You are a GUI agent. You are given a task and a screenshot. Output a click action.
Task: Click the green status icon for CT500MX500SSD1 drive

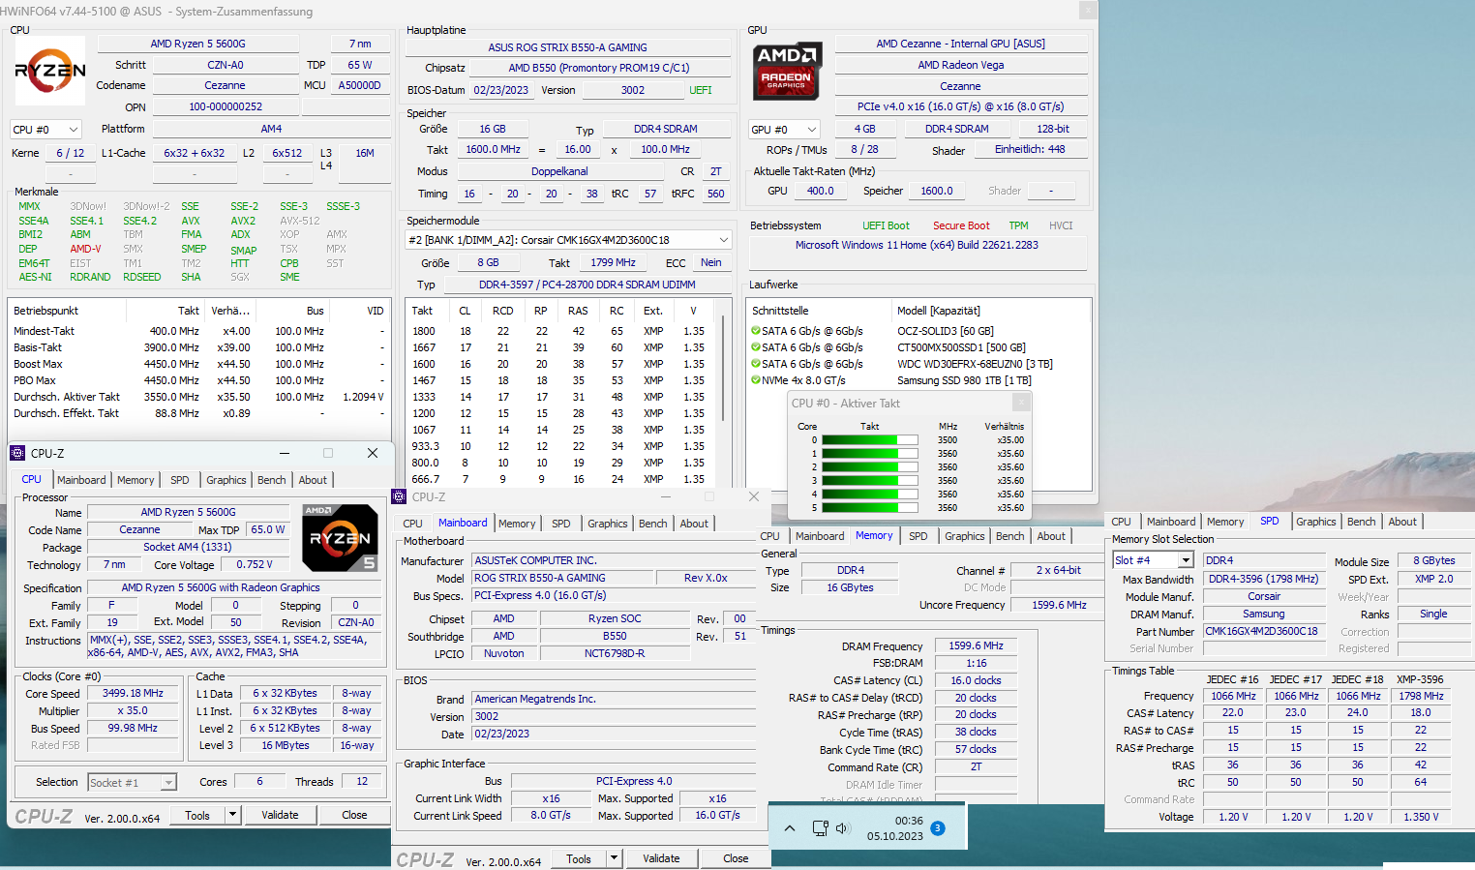[756, 347]
